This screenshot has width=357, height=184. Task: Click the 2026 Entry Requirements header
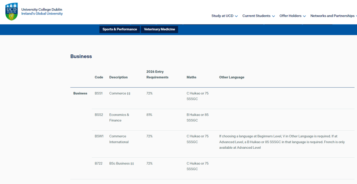click(x=157, y=75)
